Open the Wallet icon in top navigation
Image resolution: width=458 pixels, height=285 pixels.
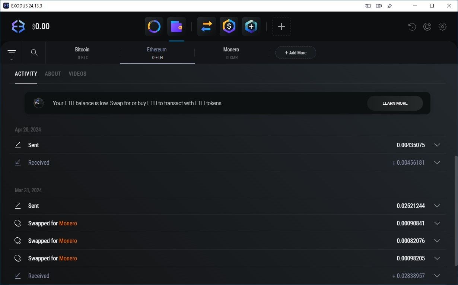coord(176,26)
